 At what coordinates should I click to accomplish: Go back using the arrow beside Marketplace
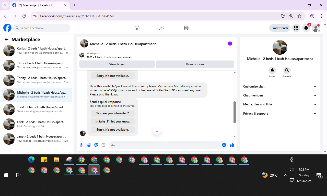(x=6, y=40)
